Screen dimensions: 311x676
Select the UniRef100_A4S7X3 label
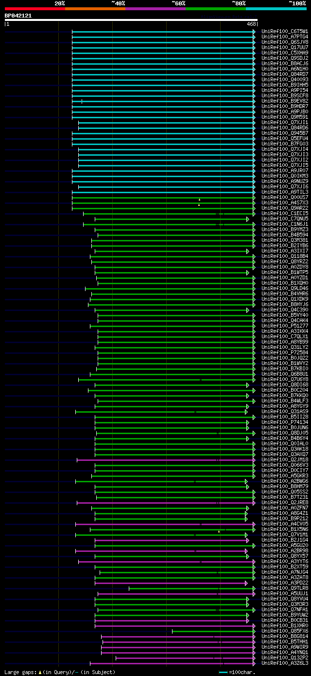coord(285,202)
